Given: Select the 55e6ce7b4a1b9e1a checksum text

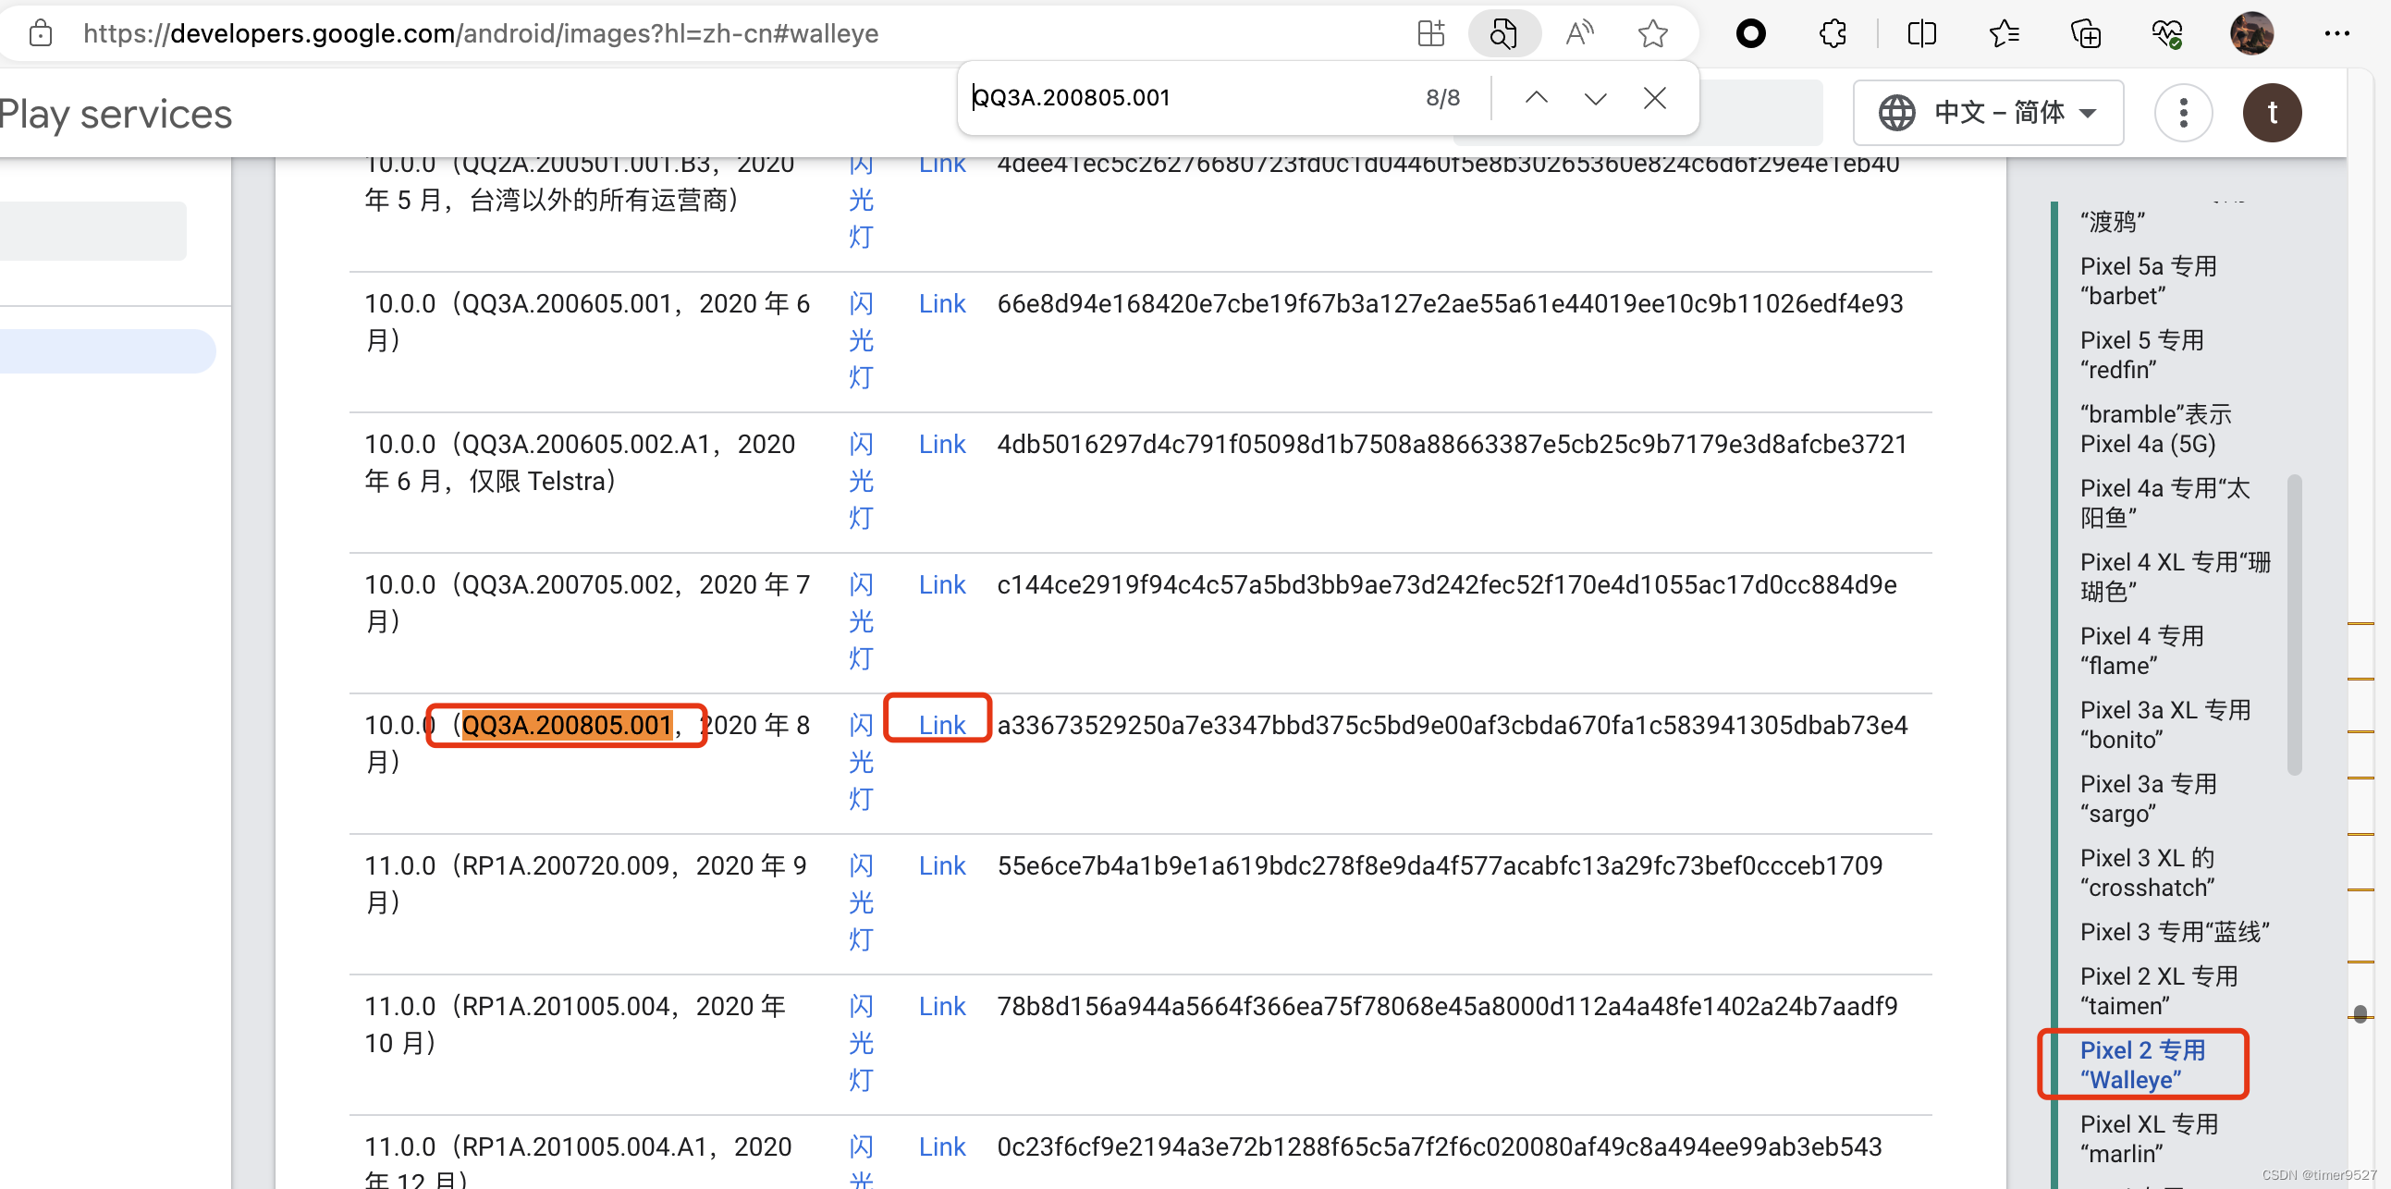Looking at the screenshot, I should pyautogui.click(x=1440, y=865).
